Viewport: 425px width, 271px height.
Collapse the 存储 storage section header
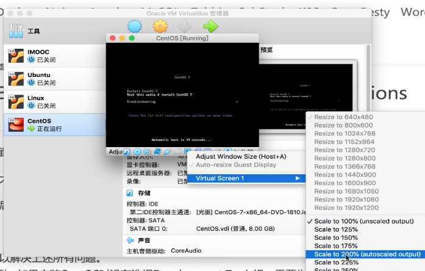coord(144,193)
